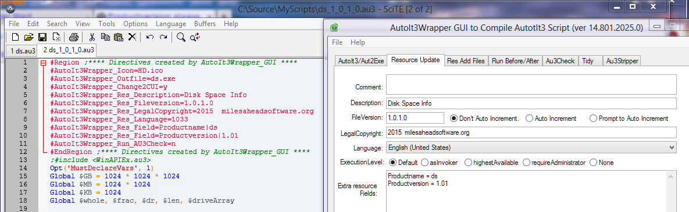Cut selection with the scissors icon
The height and width of the screenshot is (212, 689).
pyautogui.click(x=92, y=37)
